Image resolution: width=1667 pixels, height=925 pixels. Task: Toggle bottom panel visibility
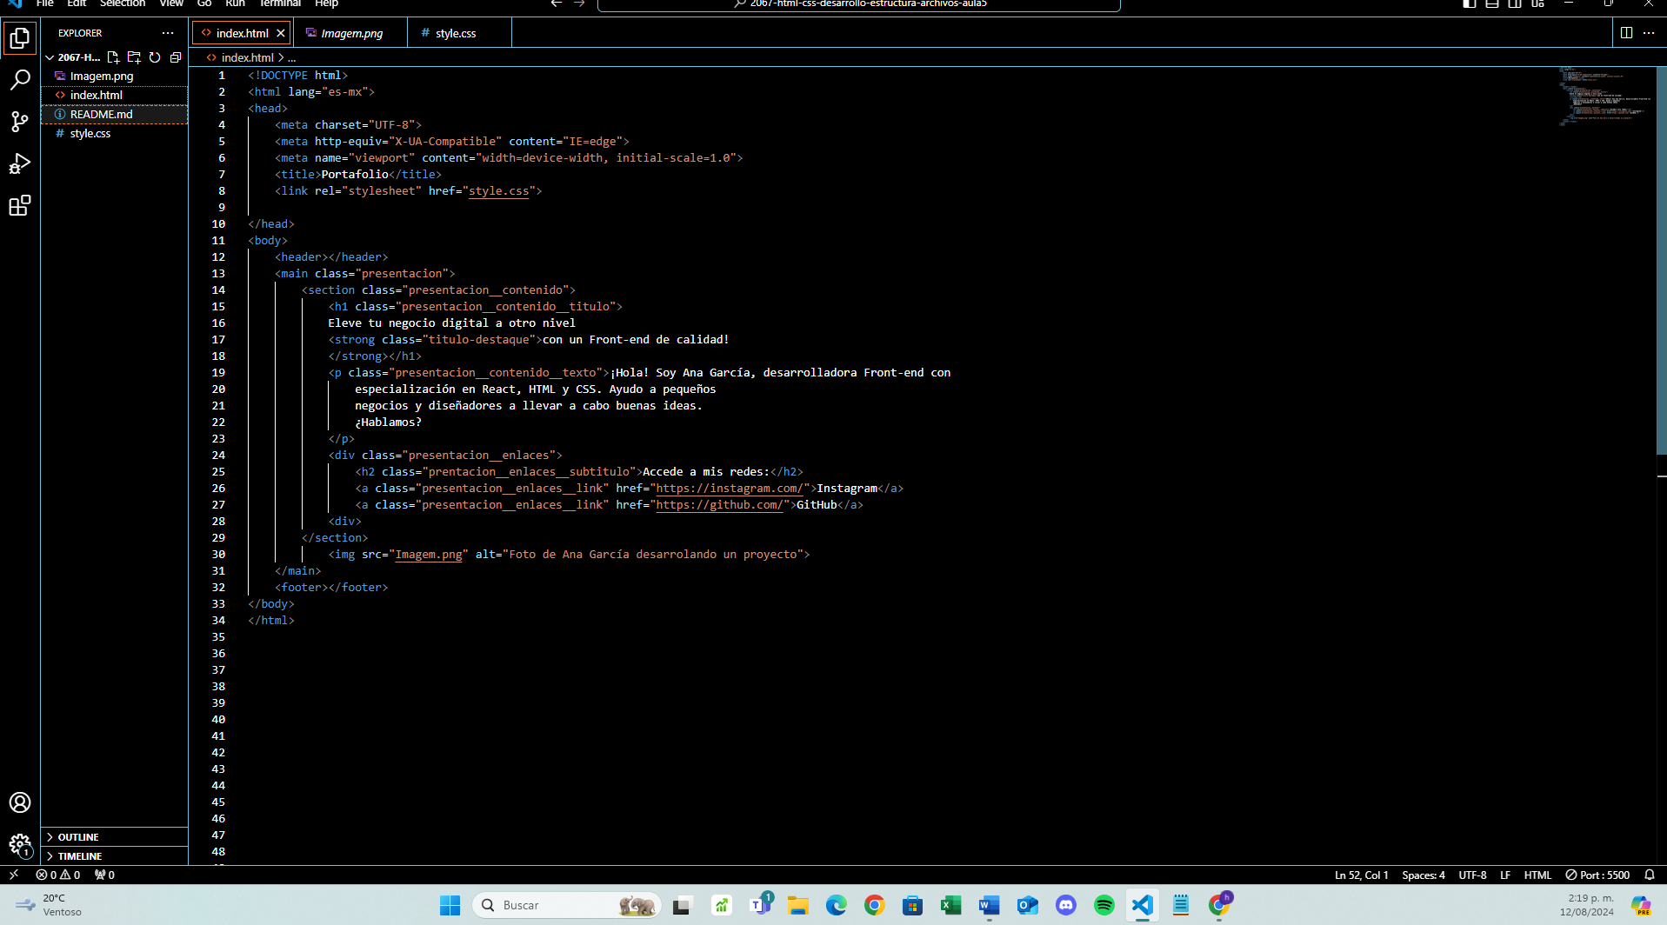[x=1492, y=3]
